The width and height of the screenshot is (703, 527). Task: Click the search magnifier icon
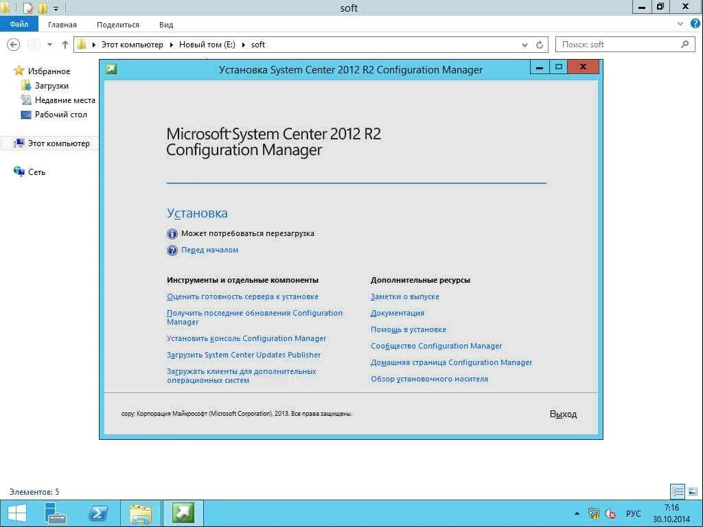684,45
